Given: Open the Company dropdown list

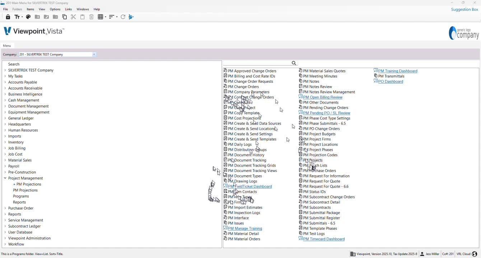Looking at the screenshot, I should pyautogui.click(x=94, y=54).
